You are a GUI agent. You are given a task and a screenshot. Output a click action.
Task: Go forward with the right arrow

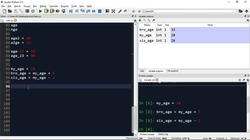(139, 11)
